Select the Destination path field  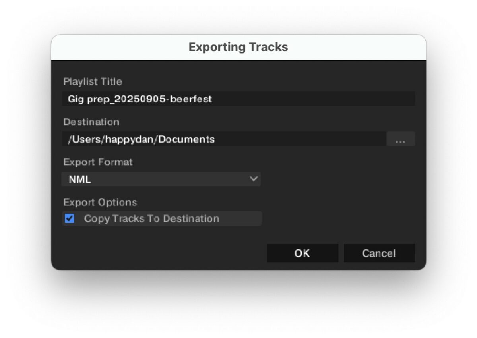coord(223,139)
